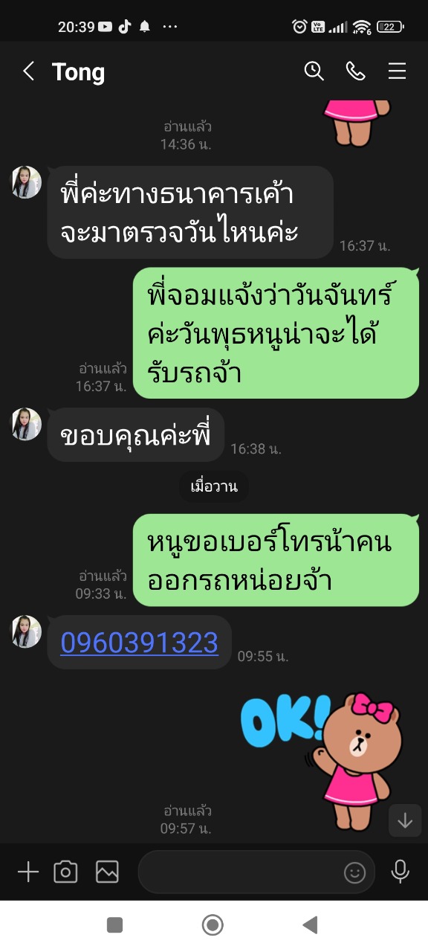Start a voice call with Tong
The image size is (428, 952).
tap(355, 71)
